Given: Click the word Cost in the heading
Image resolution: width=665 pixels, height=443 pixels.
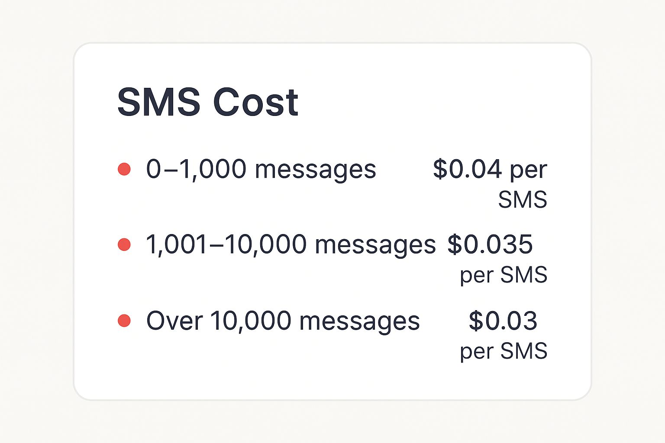Looking at the screenshot, I should tap(255, 102).
